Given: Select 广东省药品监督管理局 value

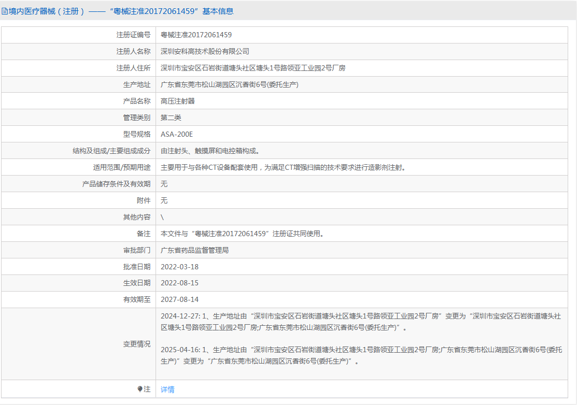Looking at the screenshot, I should coord(194,250).
